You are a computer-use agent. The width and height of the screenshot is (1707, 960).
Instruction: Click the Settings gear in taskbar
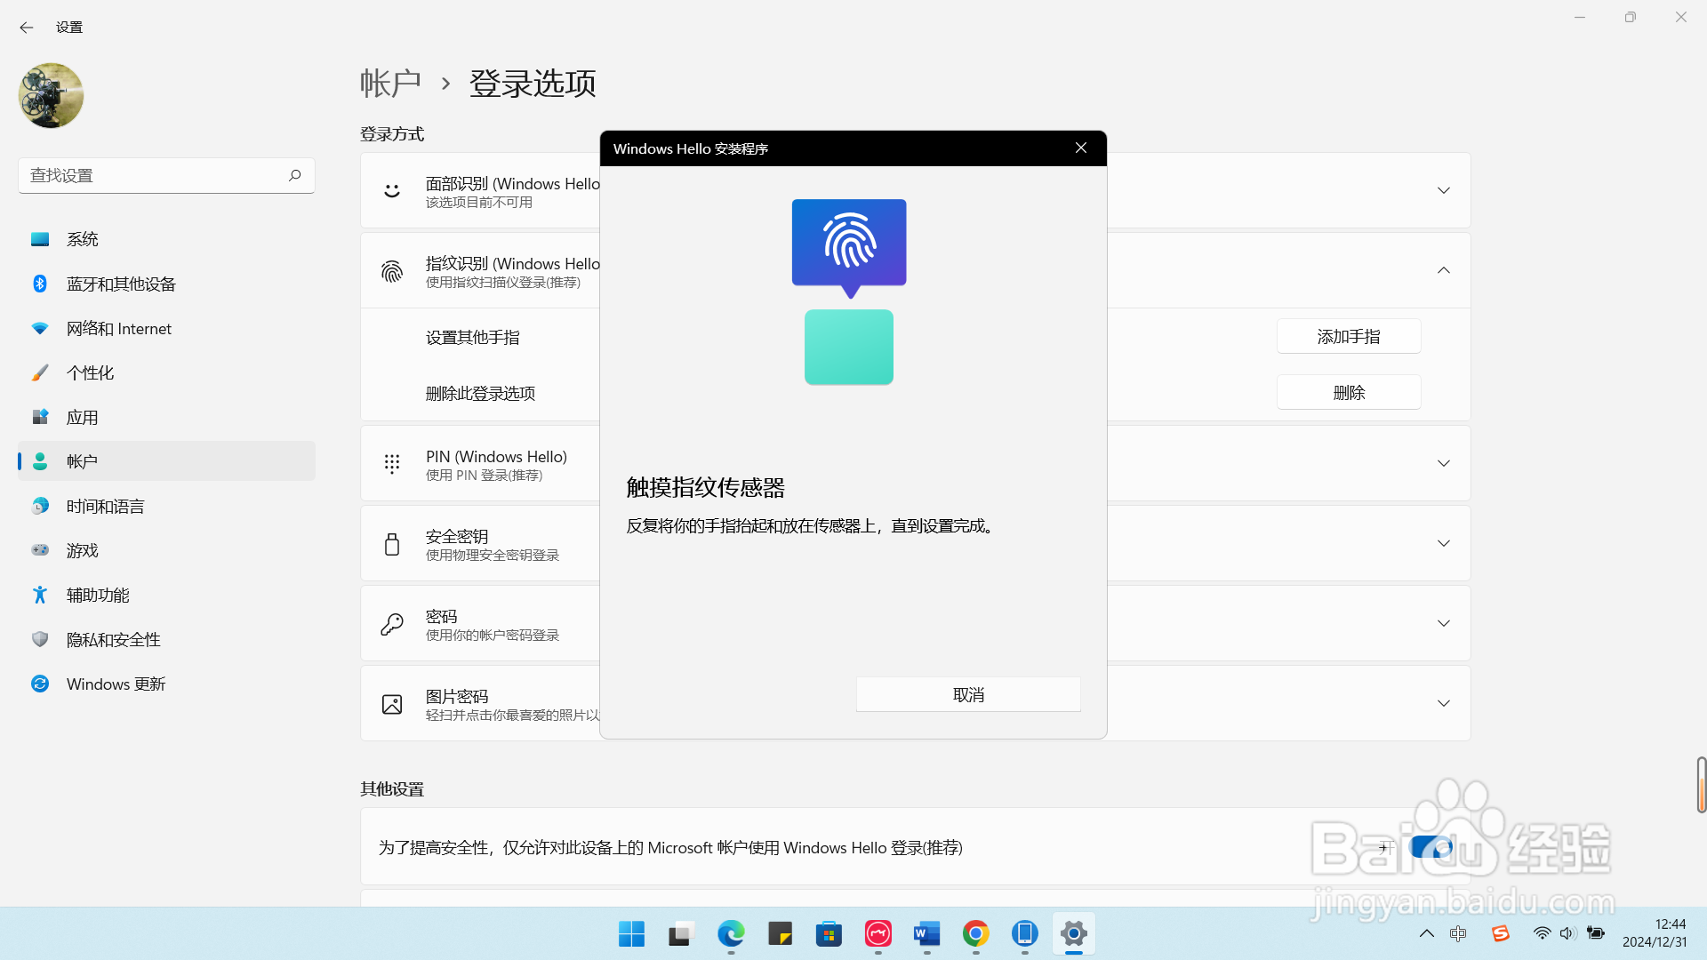click(1074, 934)
